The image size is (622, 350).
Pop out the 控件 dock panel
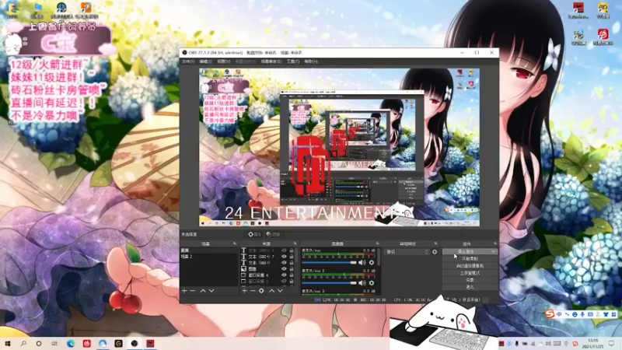click(x=495, y=243)
